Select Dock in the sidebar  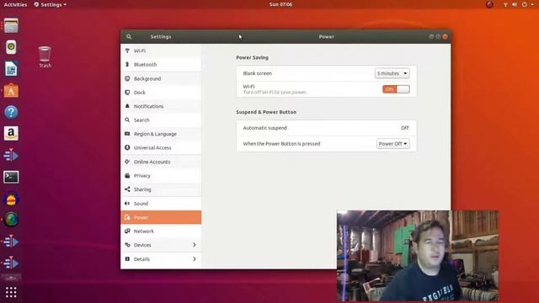pyautogui.click(x=161, y=93)
